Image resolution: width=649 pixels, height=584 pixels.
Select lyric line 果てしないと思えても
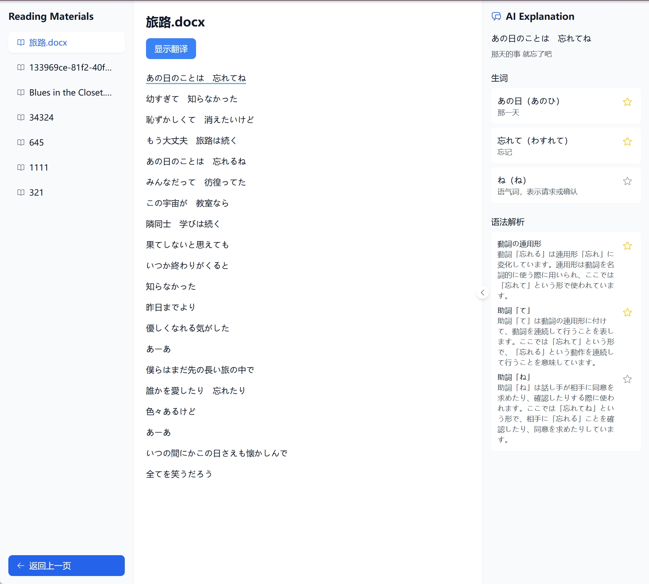click(x=188, y=245)
